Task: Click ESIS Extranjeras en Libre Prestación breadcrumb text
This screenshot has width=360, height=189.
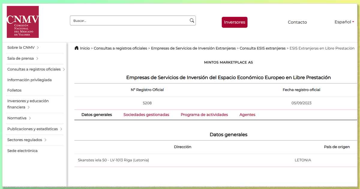Action: click(322, 48)
